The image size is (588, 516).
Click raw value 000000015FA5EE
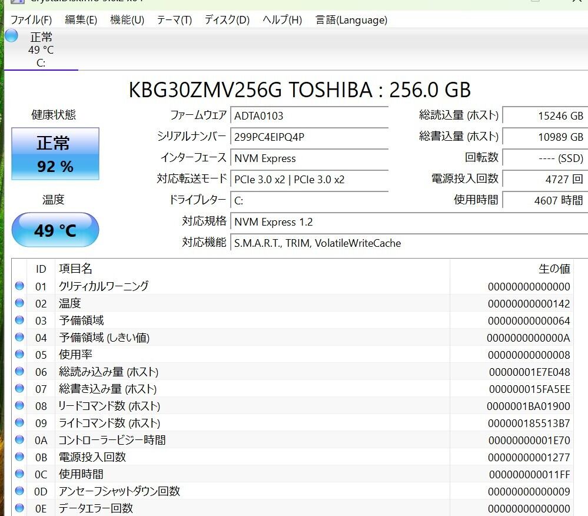point(530,389)
